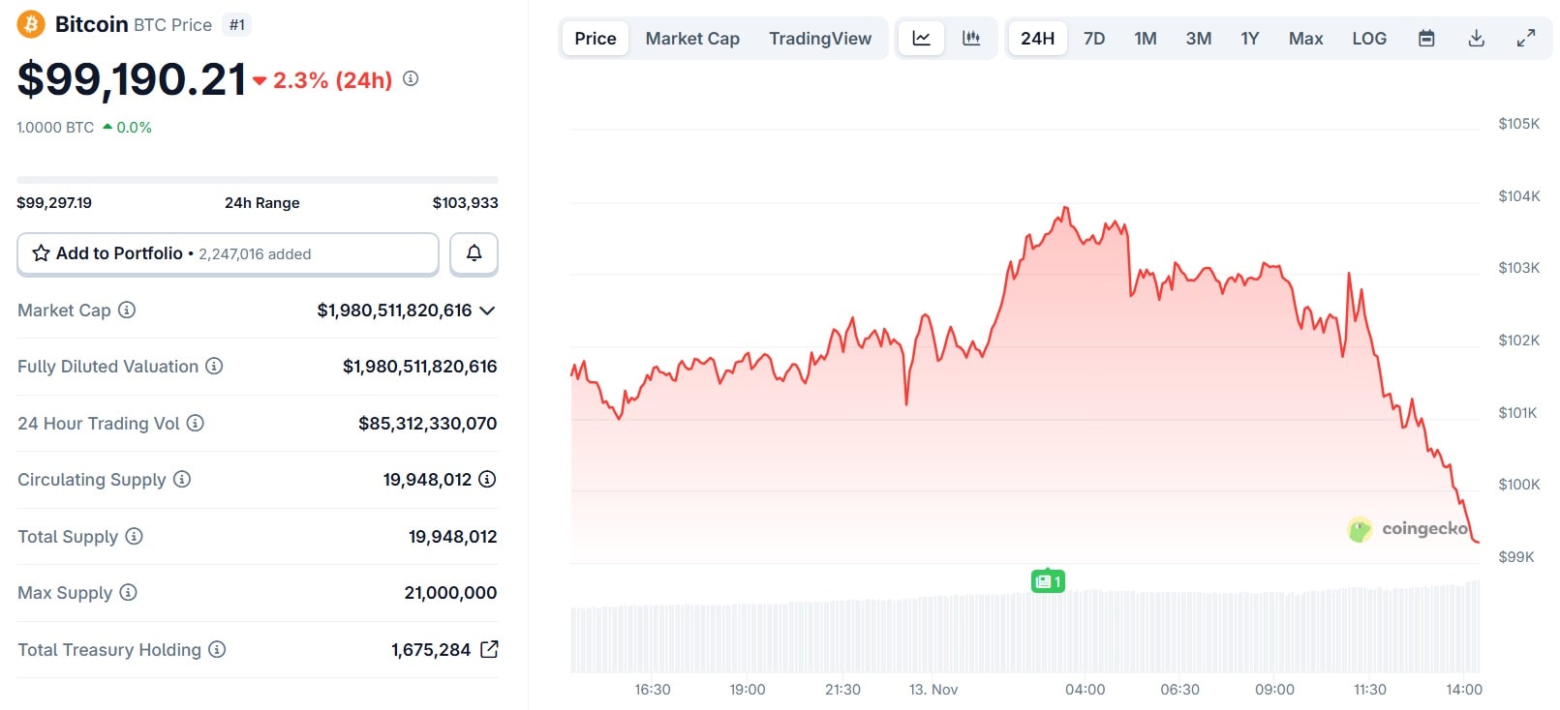This screenshot has width=1560, height=710.
Task: Click the info icon beside 24h change
Action: click(x=411, y=78)
